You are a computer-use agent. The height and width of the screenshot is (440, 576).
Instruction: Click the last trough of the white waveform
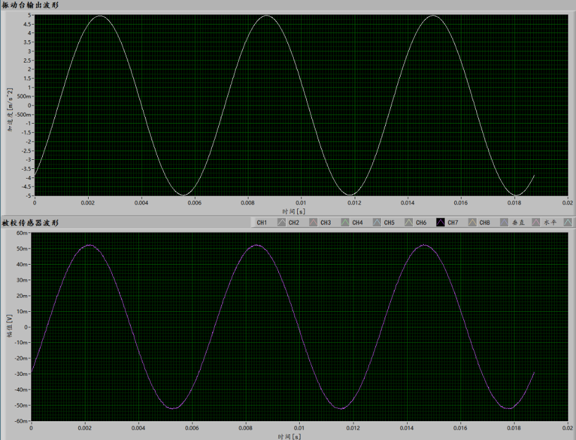(516, 195)
